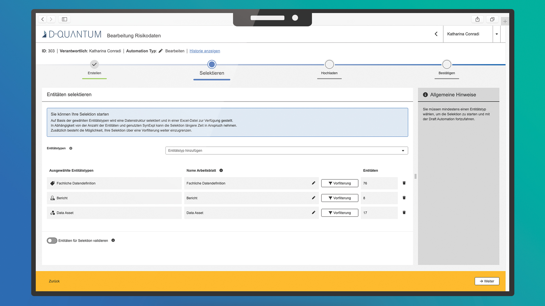Expand the Katharina Conradi user menu
545x306 pixels.
point(496,34)
